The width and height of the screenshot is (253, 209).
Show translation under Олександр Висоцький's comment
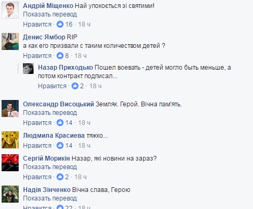tap(50, 113)
